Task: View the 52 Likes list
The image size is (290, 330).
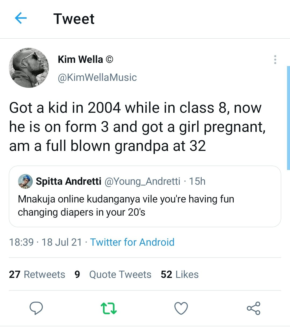Action: (180, 274)
